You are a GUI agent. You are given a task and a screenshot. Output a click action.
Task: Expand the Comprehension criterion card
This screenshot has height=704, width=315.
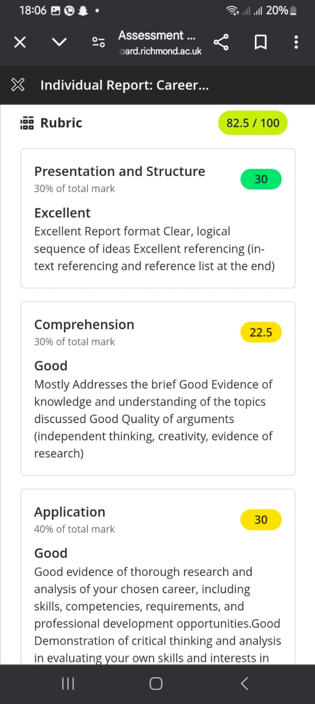(84, 324)
